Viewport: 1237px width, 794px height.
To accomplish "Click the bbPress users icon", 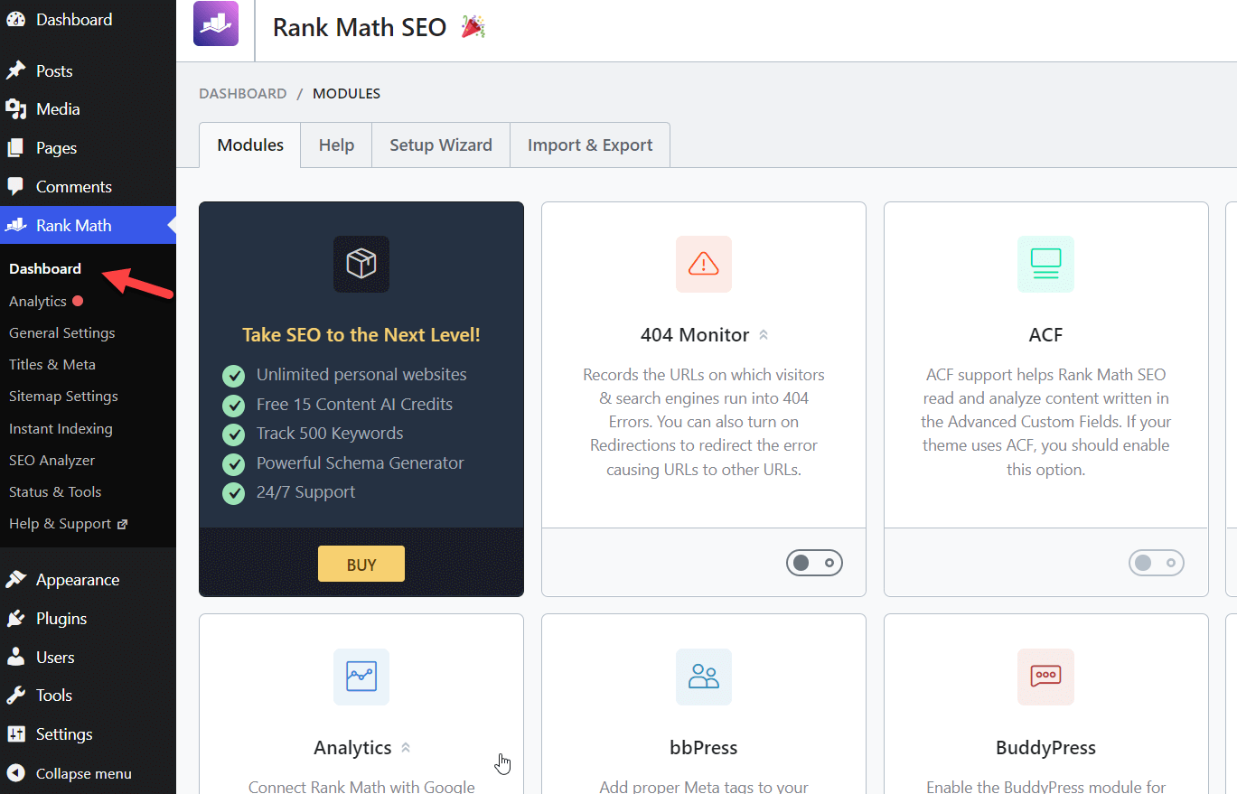I will tap(703, 677).
